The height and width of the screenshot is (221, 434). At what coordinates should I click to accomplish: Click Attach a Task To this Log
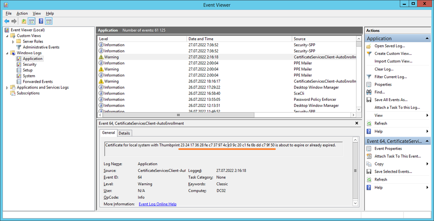397,108
